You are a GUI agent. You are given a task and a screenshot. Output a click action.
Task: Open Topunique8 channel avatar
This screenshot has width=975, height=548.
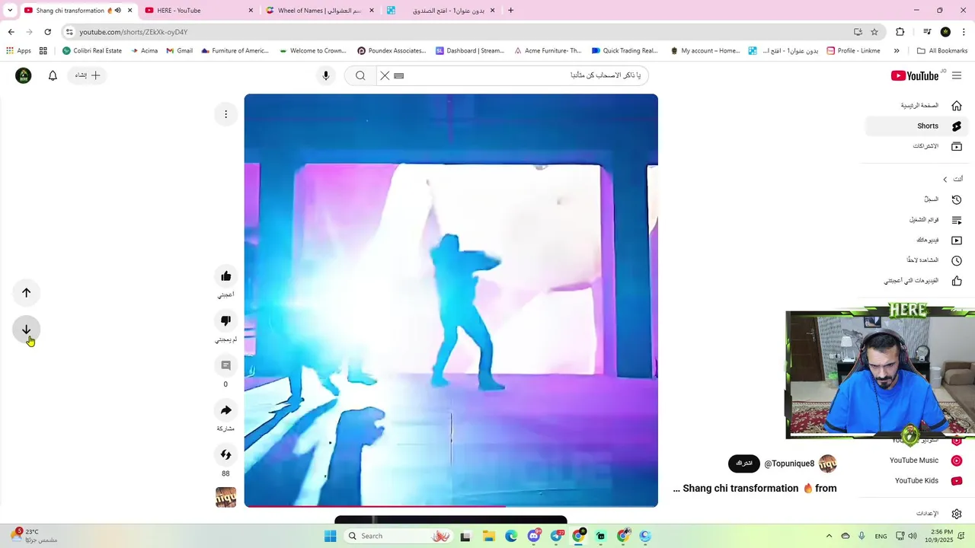point(828,464)
